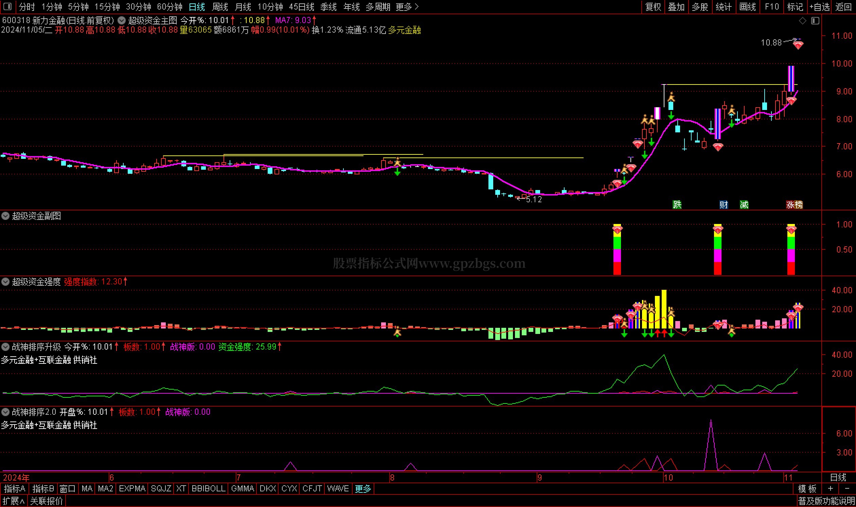The height and width of the screenshot is (507, 856).
Task: Click the 多股 multi-stock button
Action: [x=700, y=7]
